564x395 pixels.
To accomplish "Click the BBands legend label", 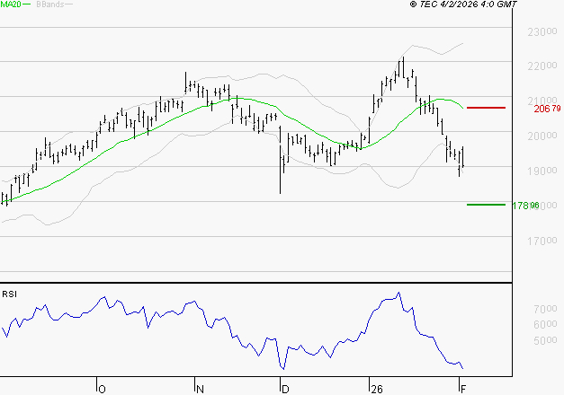I will pyautogui.click(x=50, y=4).
